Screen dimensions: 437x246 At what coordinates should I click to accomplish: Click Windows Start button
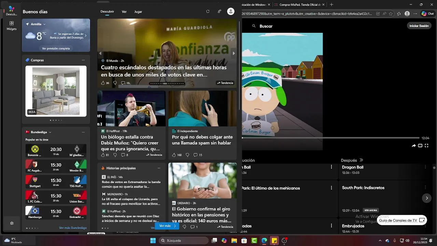(153, 241)
